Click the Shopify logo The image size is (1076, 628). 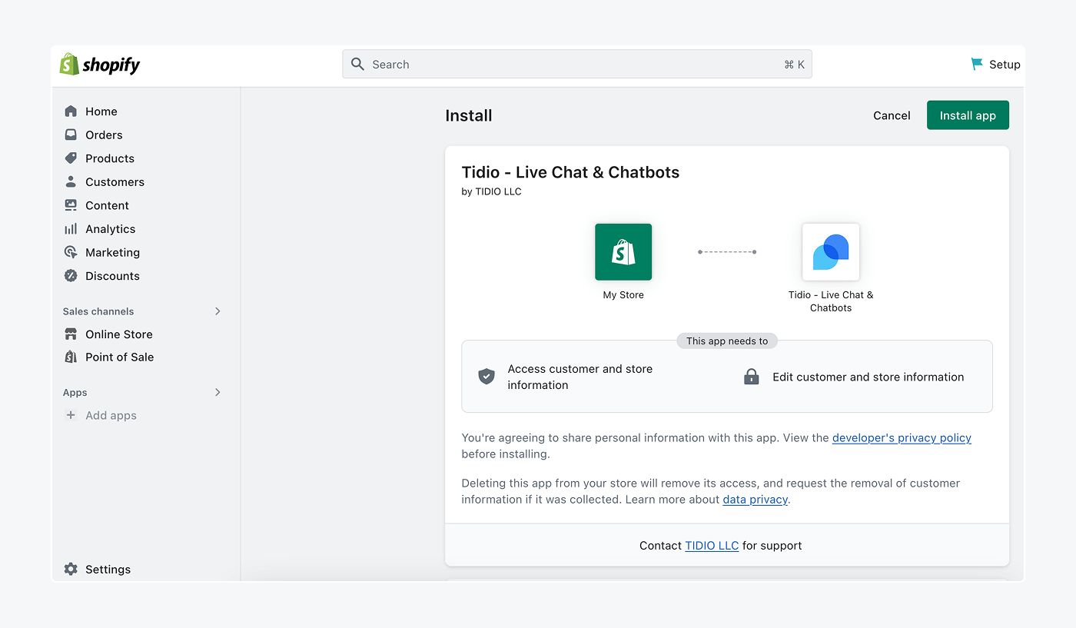pos(100,65)
